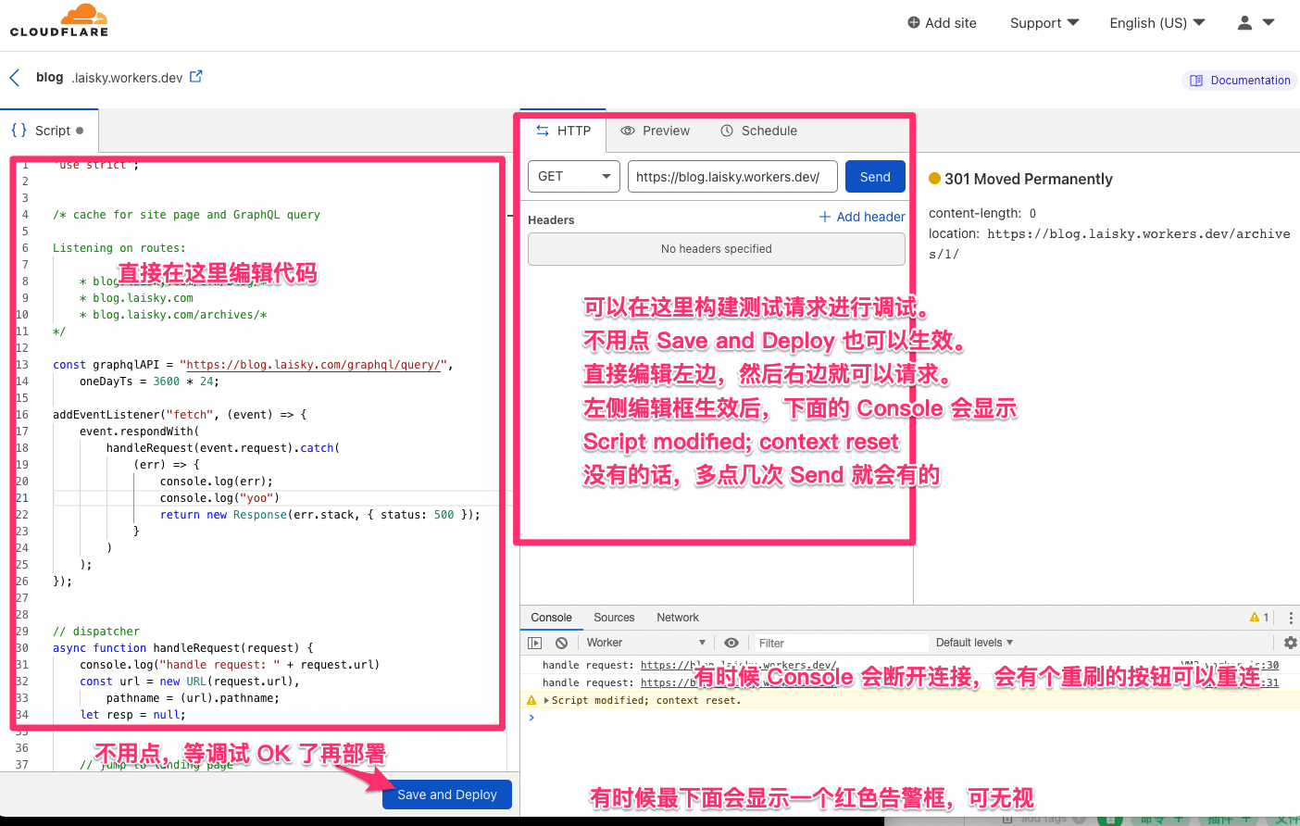Open the English (US) language dropdown

1156,23
